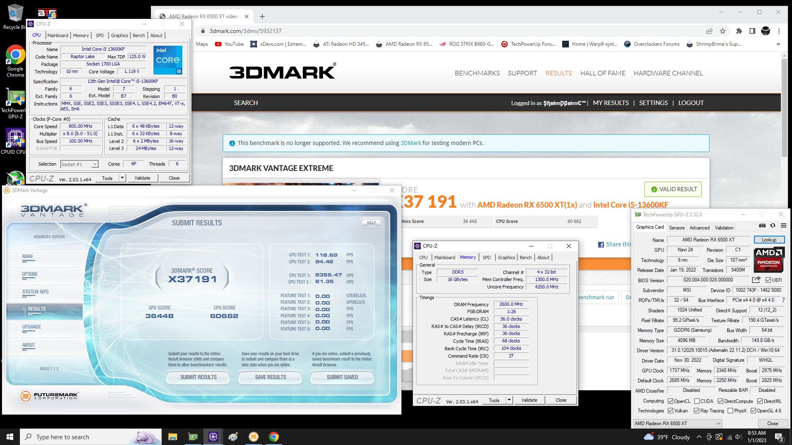The image size is (792, 445).
Task: Open the Advanced tab in GPU-Z
Action: click(700, 227)
